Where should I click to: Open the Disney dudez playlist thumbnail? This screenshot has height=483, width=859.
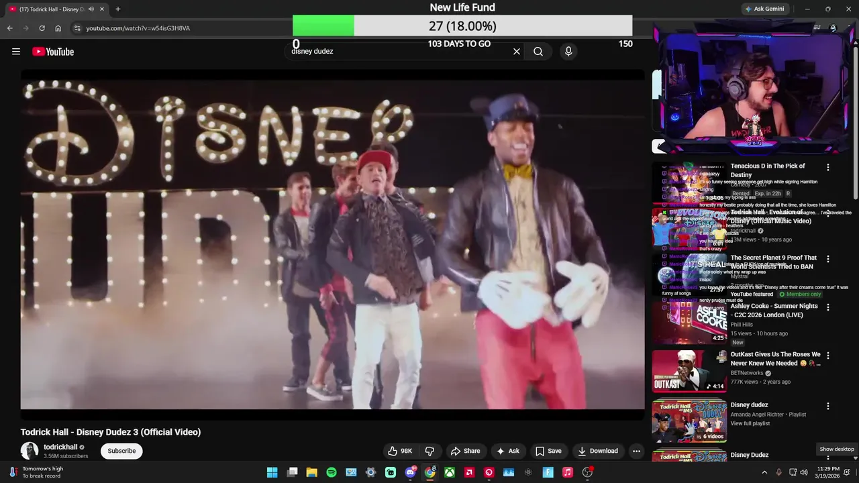coord(689,421)
